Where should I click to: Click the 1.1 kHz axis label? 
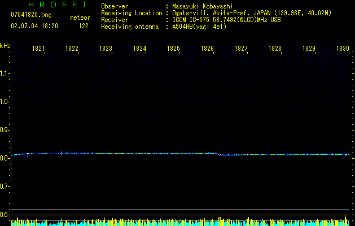click(x=5, y=73)
